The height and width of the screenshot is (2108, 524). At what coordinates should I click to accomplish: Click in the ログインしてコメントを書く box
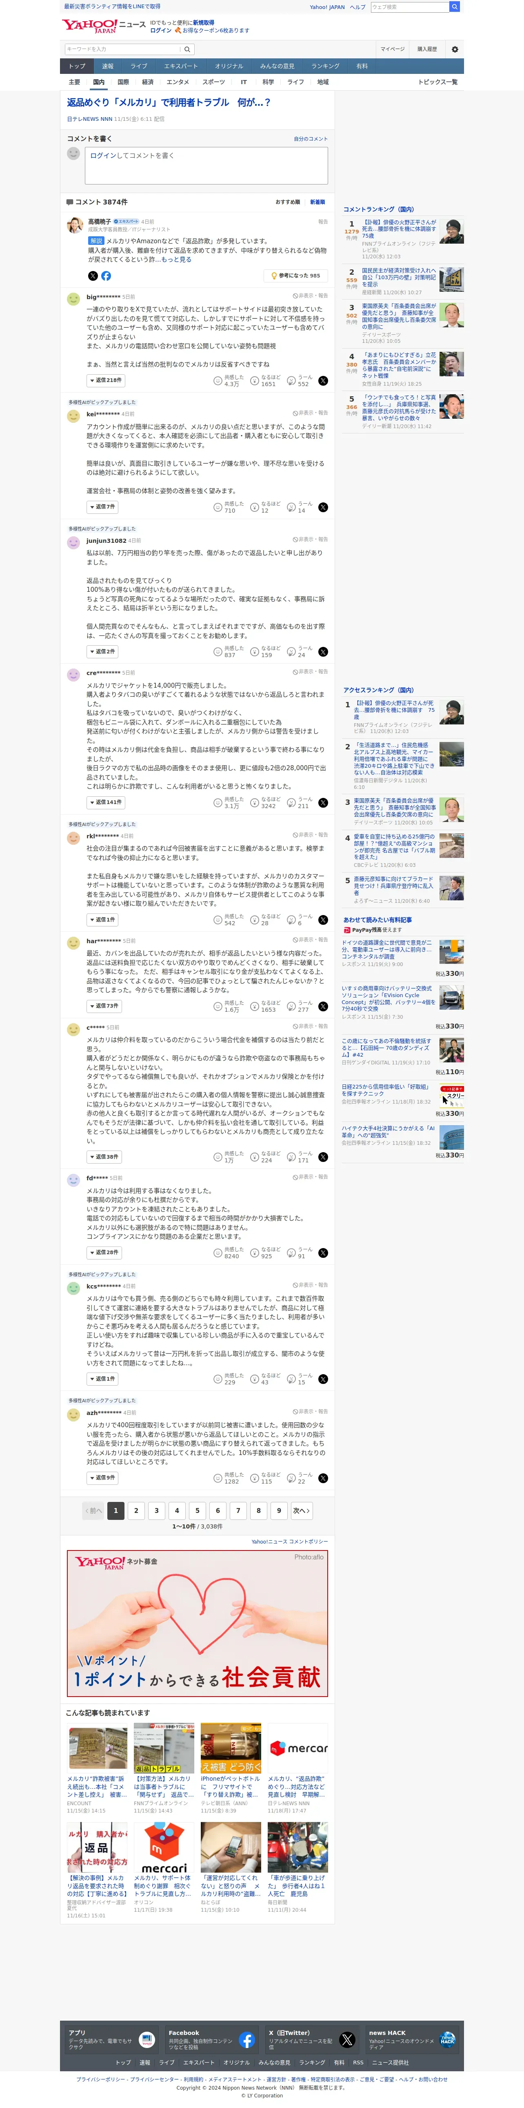click(x=206, y=166)
